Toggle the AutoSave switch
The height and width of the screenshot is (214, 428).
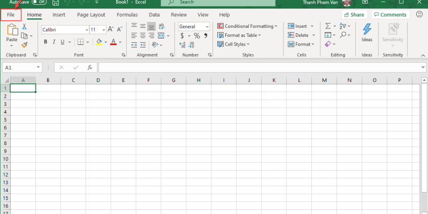pos(39,2)
